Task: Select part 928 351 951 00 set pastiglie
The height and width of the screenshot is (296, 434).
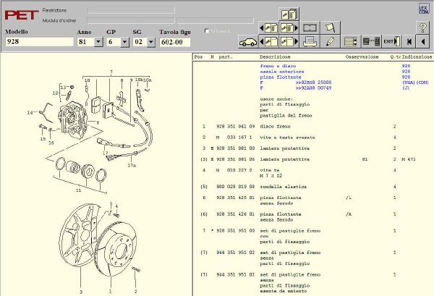Action: (312, 236)
